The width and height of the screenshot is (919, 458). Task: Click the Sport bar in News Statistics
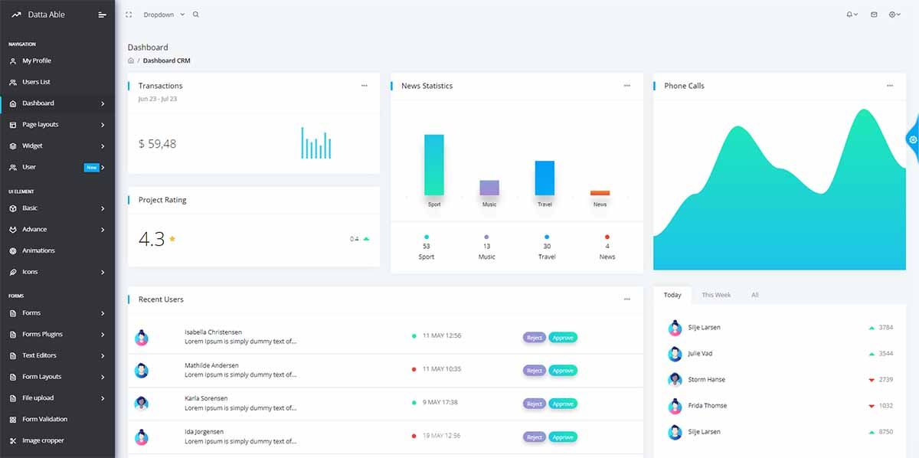point(434,165)
